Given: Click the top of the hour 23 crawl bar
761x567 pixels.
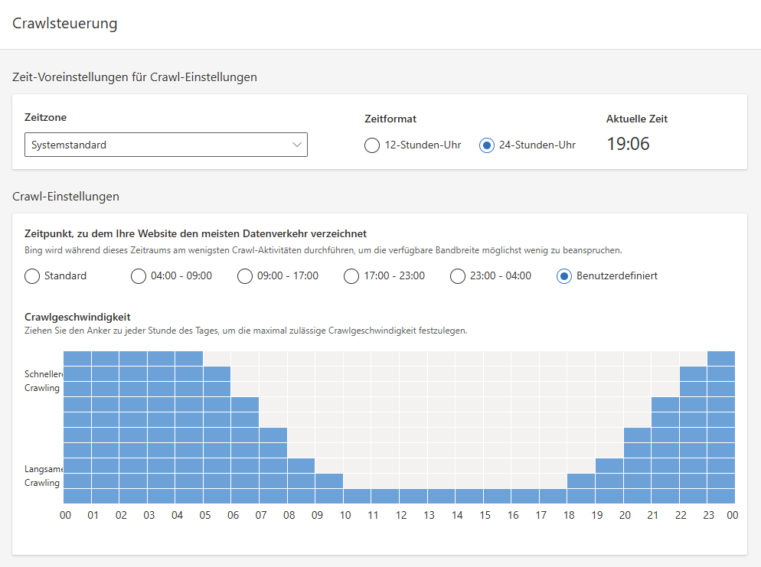Looking at the screenshot, I should click(721, 358).
